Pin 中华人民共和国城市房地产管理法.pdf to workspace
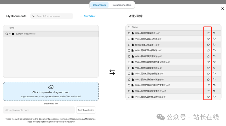This screenshot has width=226, height=126. (x=208, y=85)
